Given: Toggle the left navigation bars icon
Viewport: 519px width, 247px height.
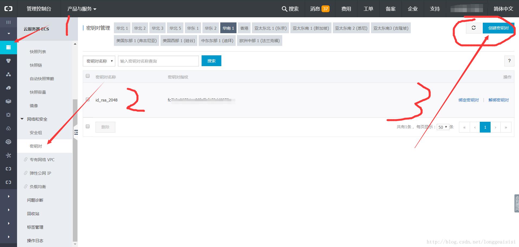Looking at the screenshot, I should (x=8, y=22).
